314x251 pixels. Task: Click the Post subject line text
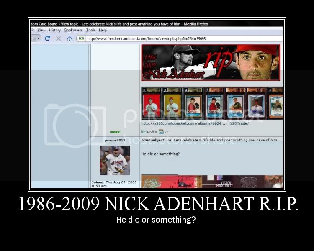click(209, 140)
